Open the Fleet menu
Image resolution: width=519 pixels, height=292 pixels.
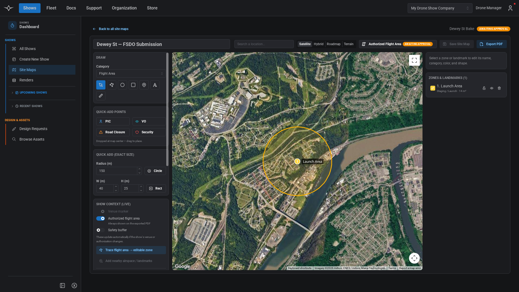(51, 8)
